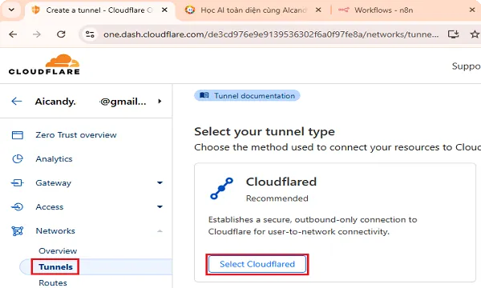Open the tab search dropdown arrow
The width and height of the screenshot is (481, 288).
pos(11,10)
